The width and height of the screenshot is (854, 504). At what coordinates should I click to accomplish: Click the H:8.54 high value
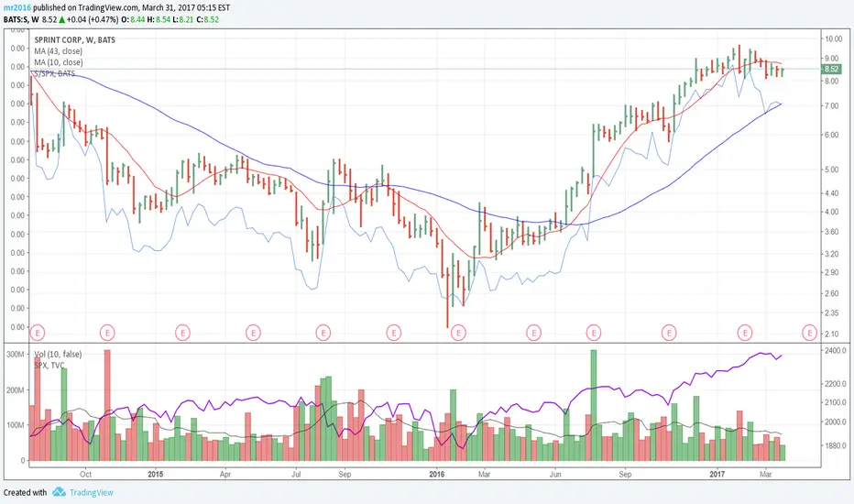click(x=159, y=19)
